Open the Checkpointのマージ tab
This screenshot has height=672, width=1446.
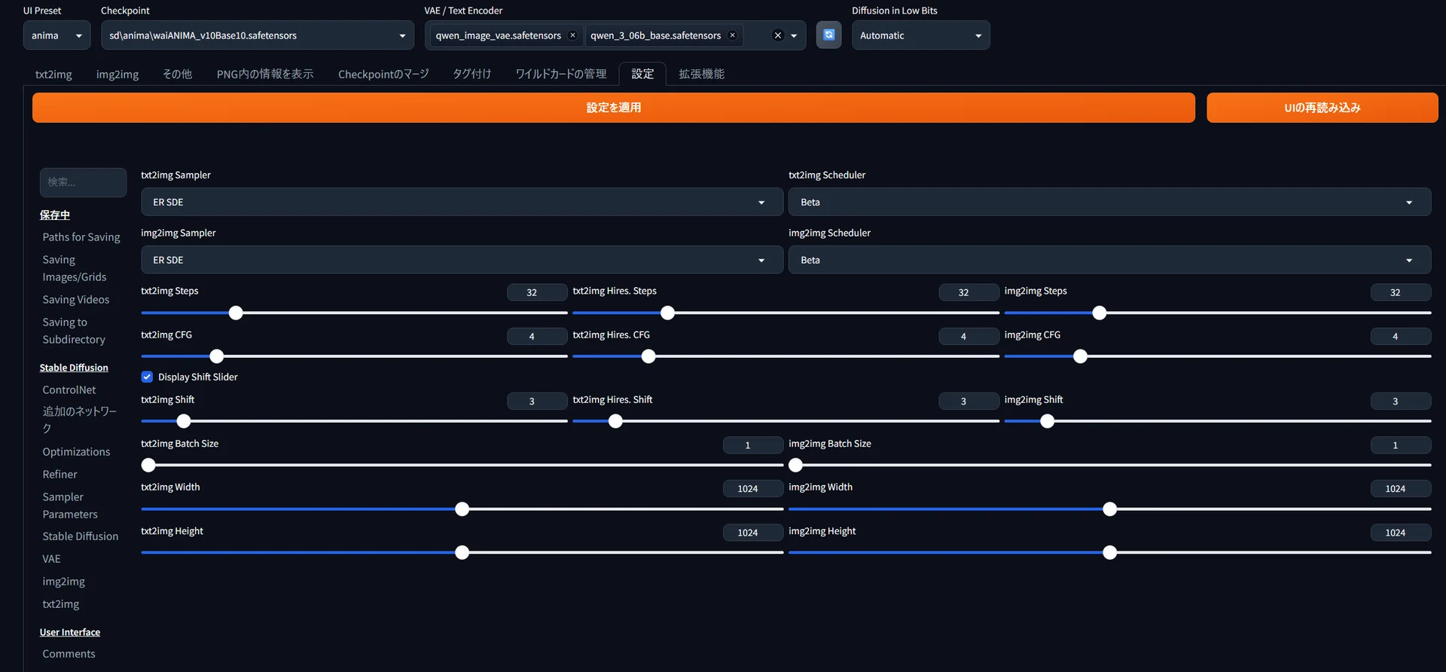(383, 74)
